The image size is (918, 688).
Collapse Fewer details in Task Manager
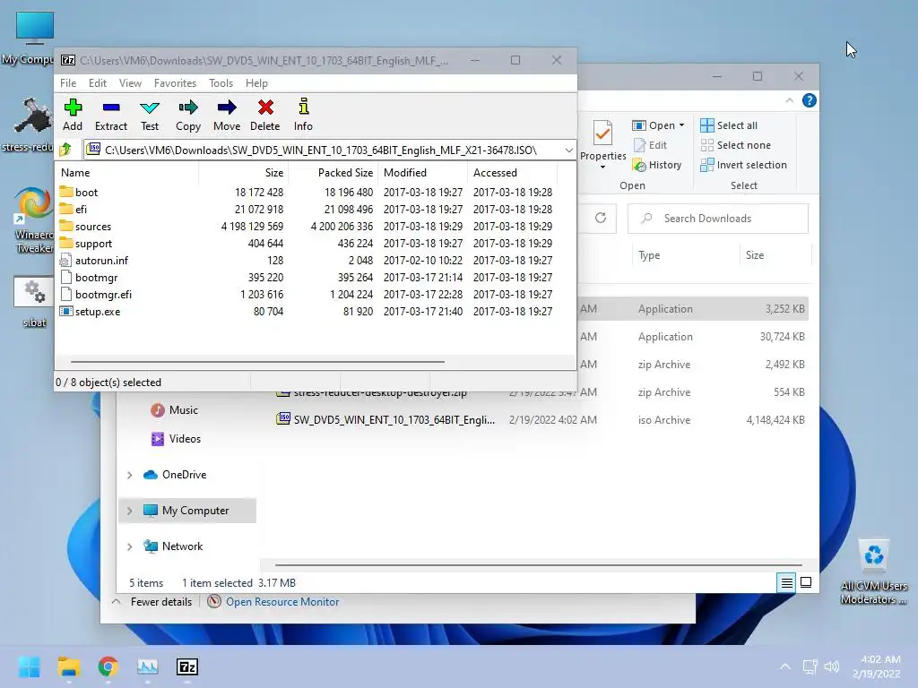pos(152,601)
